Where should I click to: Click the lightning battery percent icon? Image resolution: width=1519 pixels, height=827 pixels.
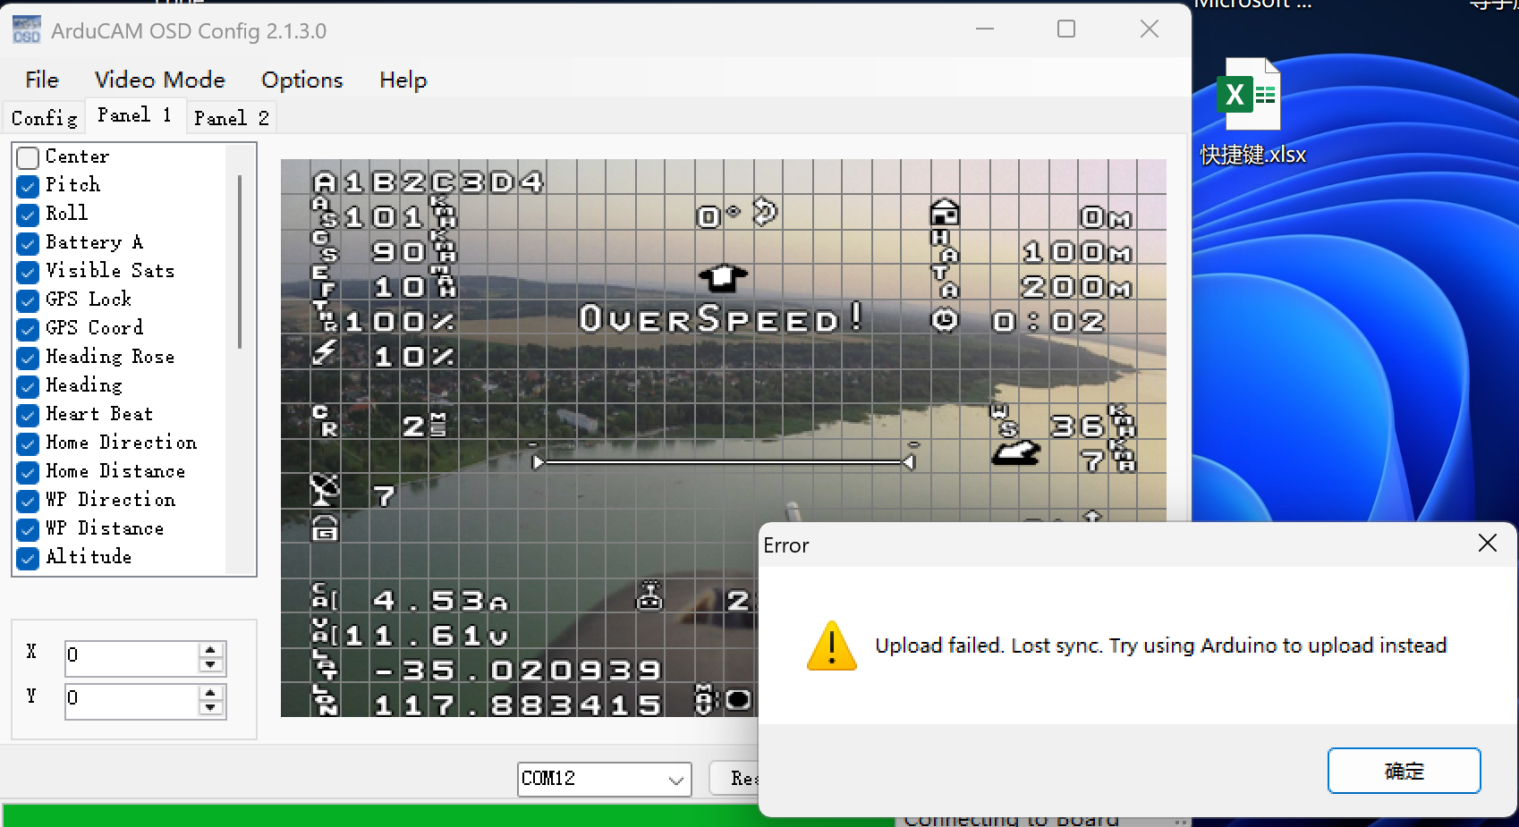[x=325, y=353]
